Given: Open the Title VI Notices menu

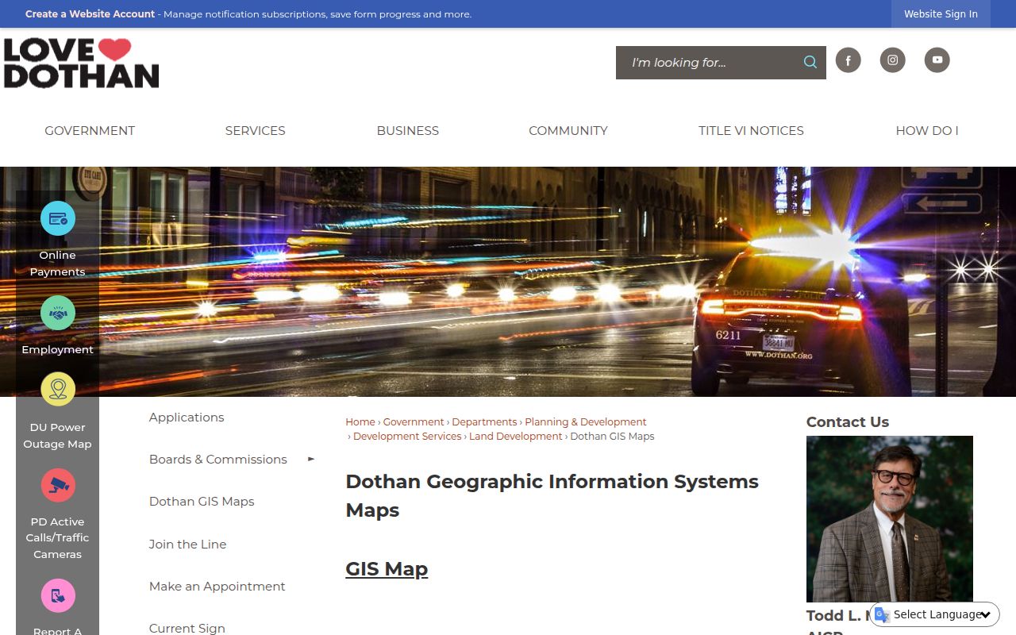Looking at the screenshot, I should point(751,131).
